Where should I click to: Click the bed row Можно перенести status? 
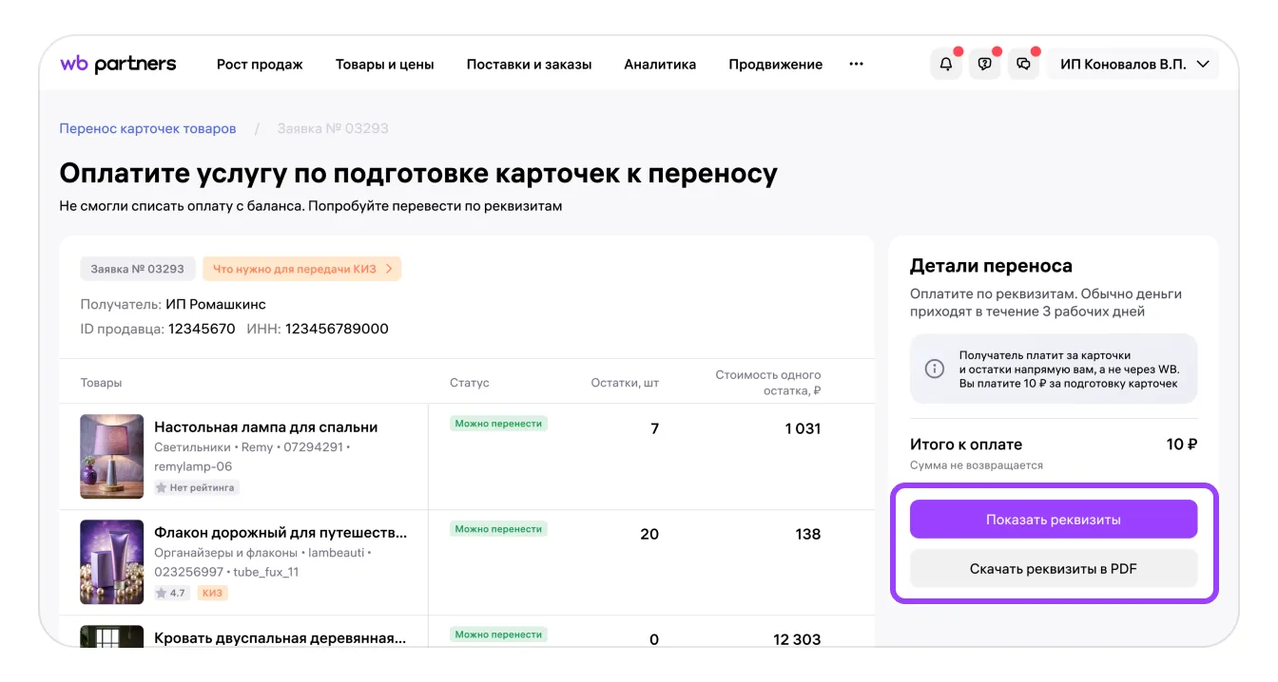498,635
